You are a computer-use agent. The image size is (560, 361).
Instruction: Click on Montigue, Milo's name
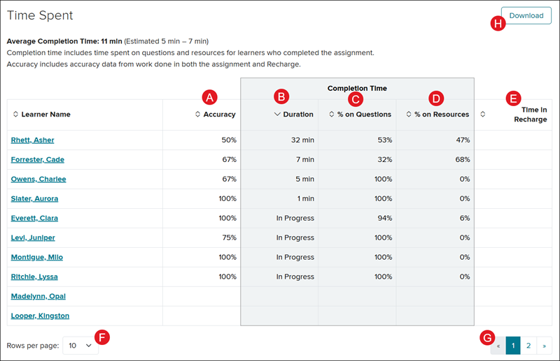(x=36, y=258)
